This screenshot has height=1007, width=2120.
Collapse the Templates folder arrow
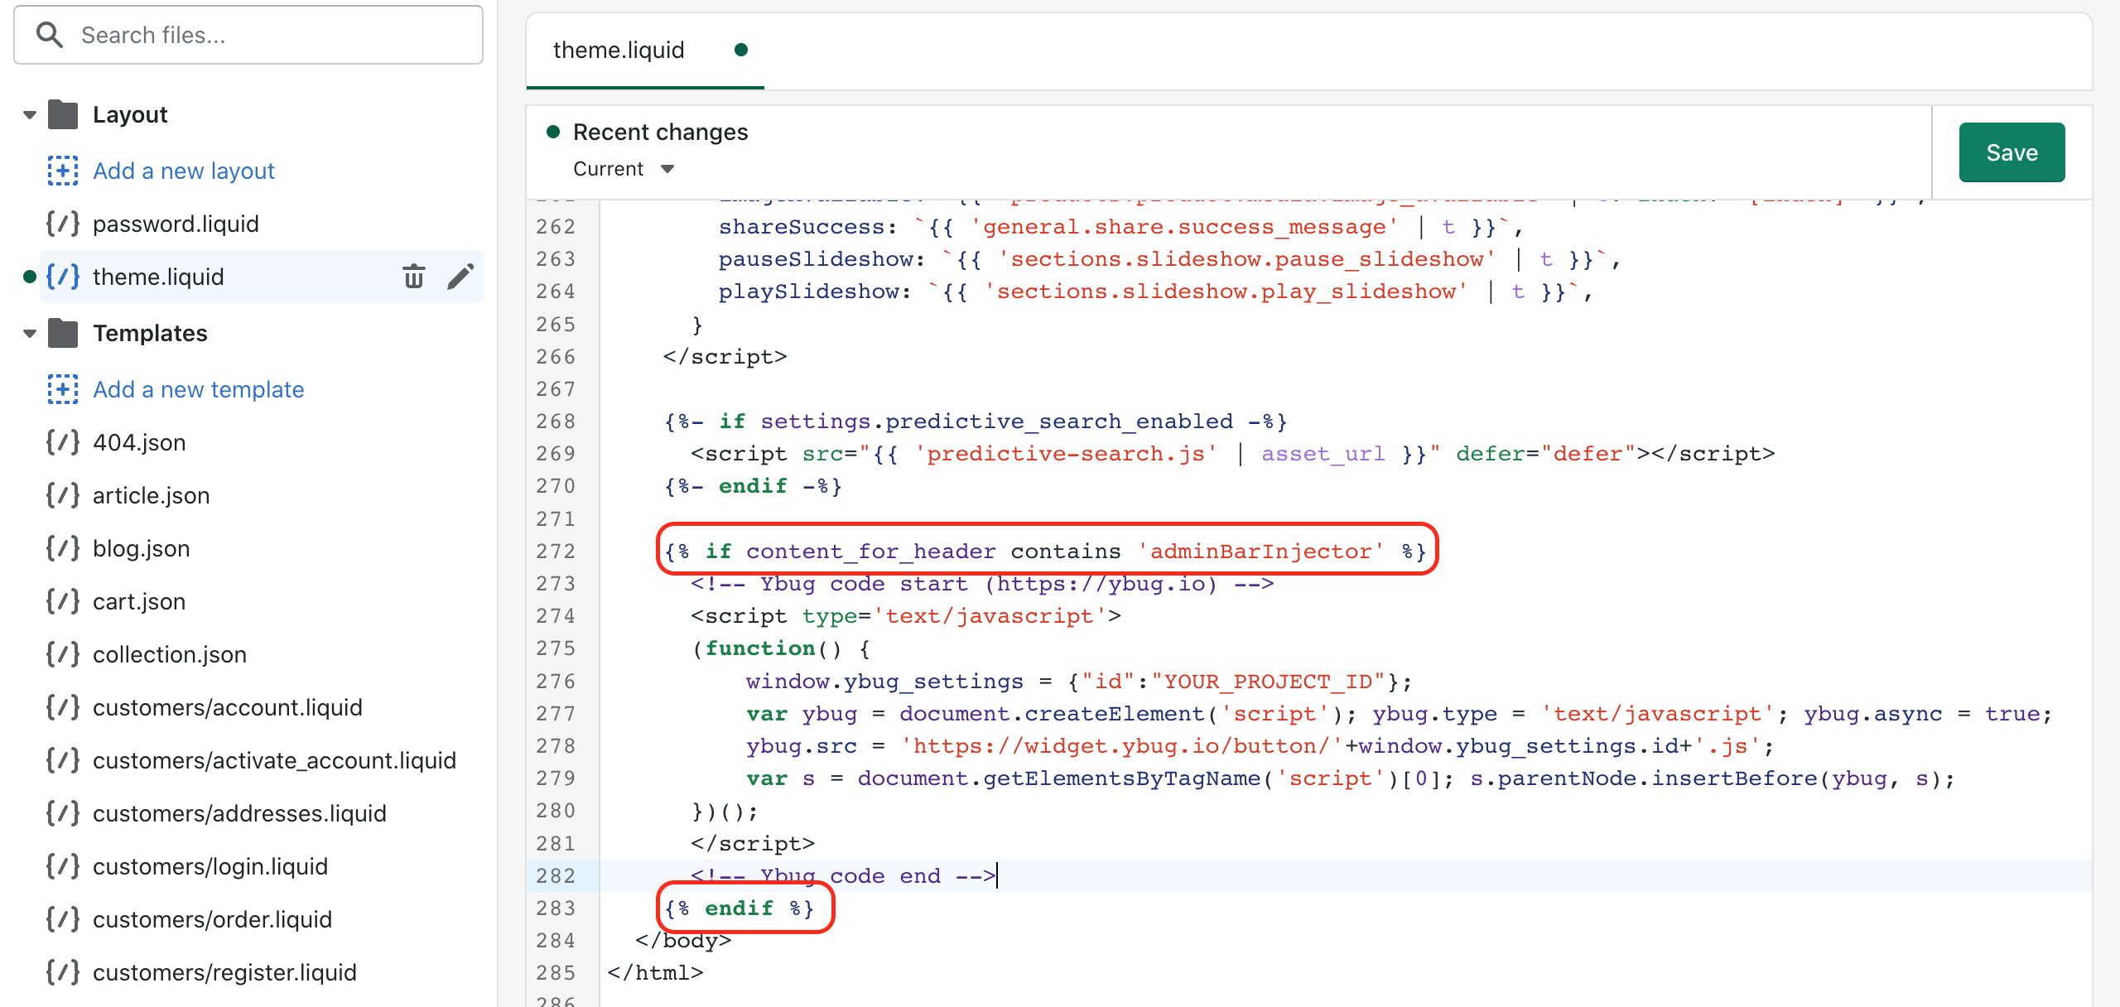tap(30, 333)
